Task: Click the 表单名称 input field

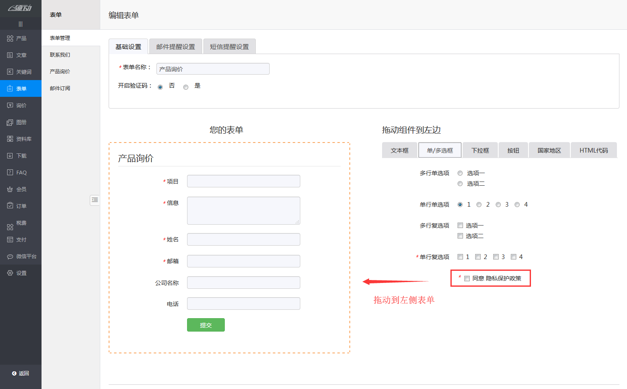Action: pos(213,68)
